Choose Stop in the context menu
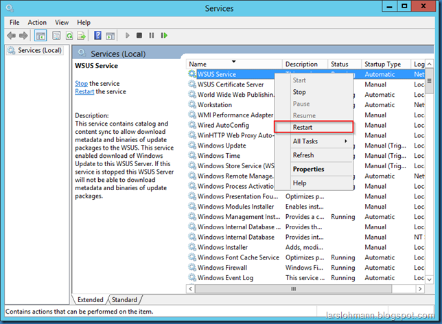The height and width of the screenshot is (324, 442). pyautogui.click(x=314, y=92)
